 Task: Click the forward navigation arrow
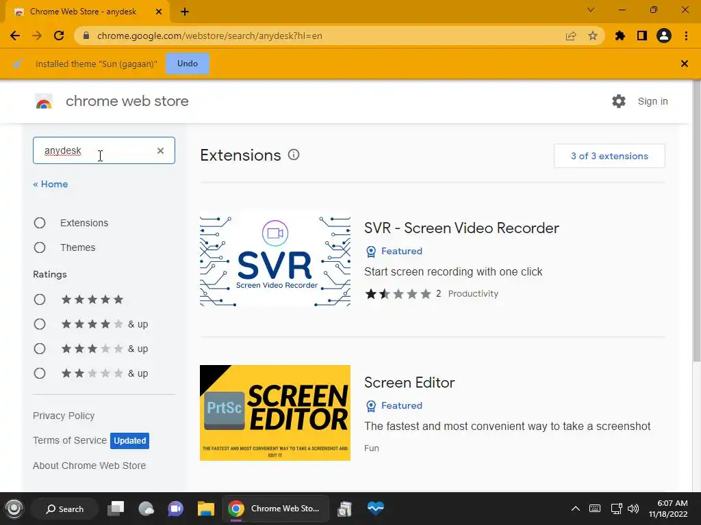pos(37,36)
